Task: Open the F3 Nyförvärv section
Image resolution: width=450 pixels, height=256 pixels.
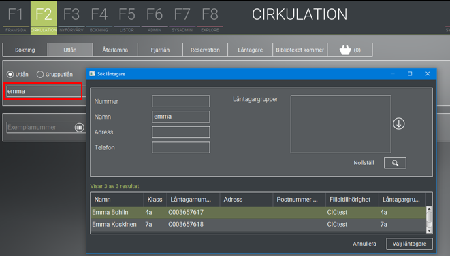Action: (x=71, y=18)
